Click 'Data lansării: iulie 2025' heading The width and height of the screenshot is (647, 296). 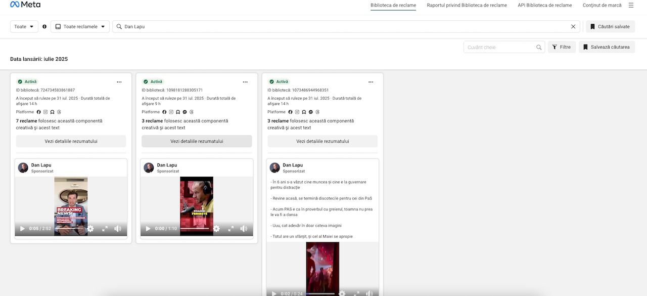(x=39, y=59)
